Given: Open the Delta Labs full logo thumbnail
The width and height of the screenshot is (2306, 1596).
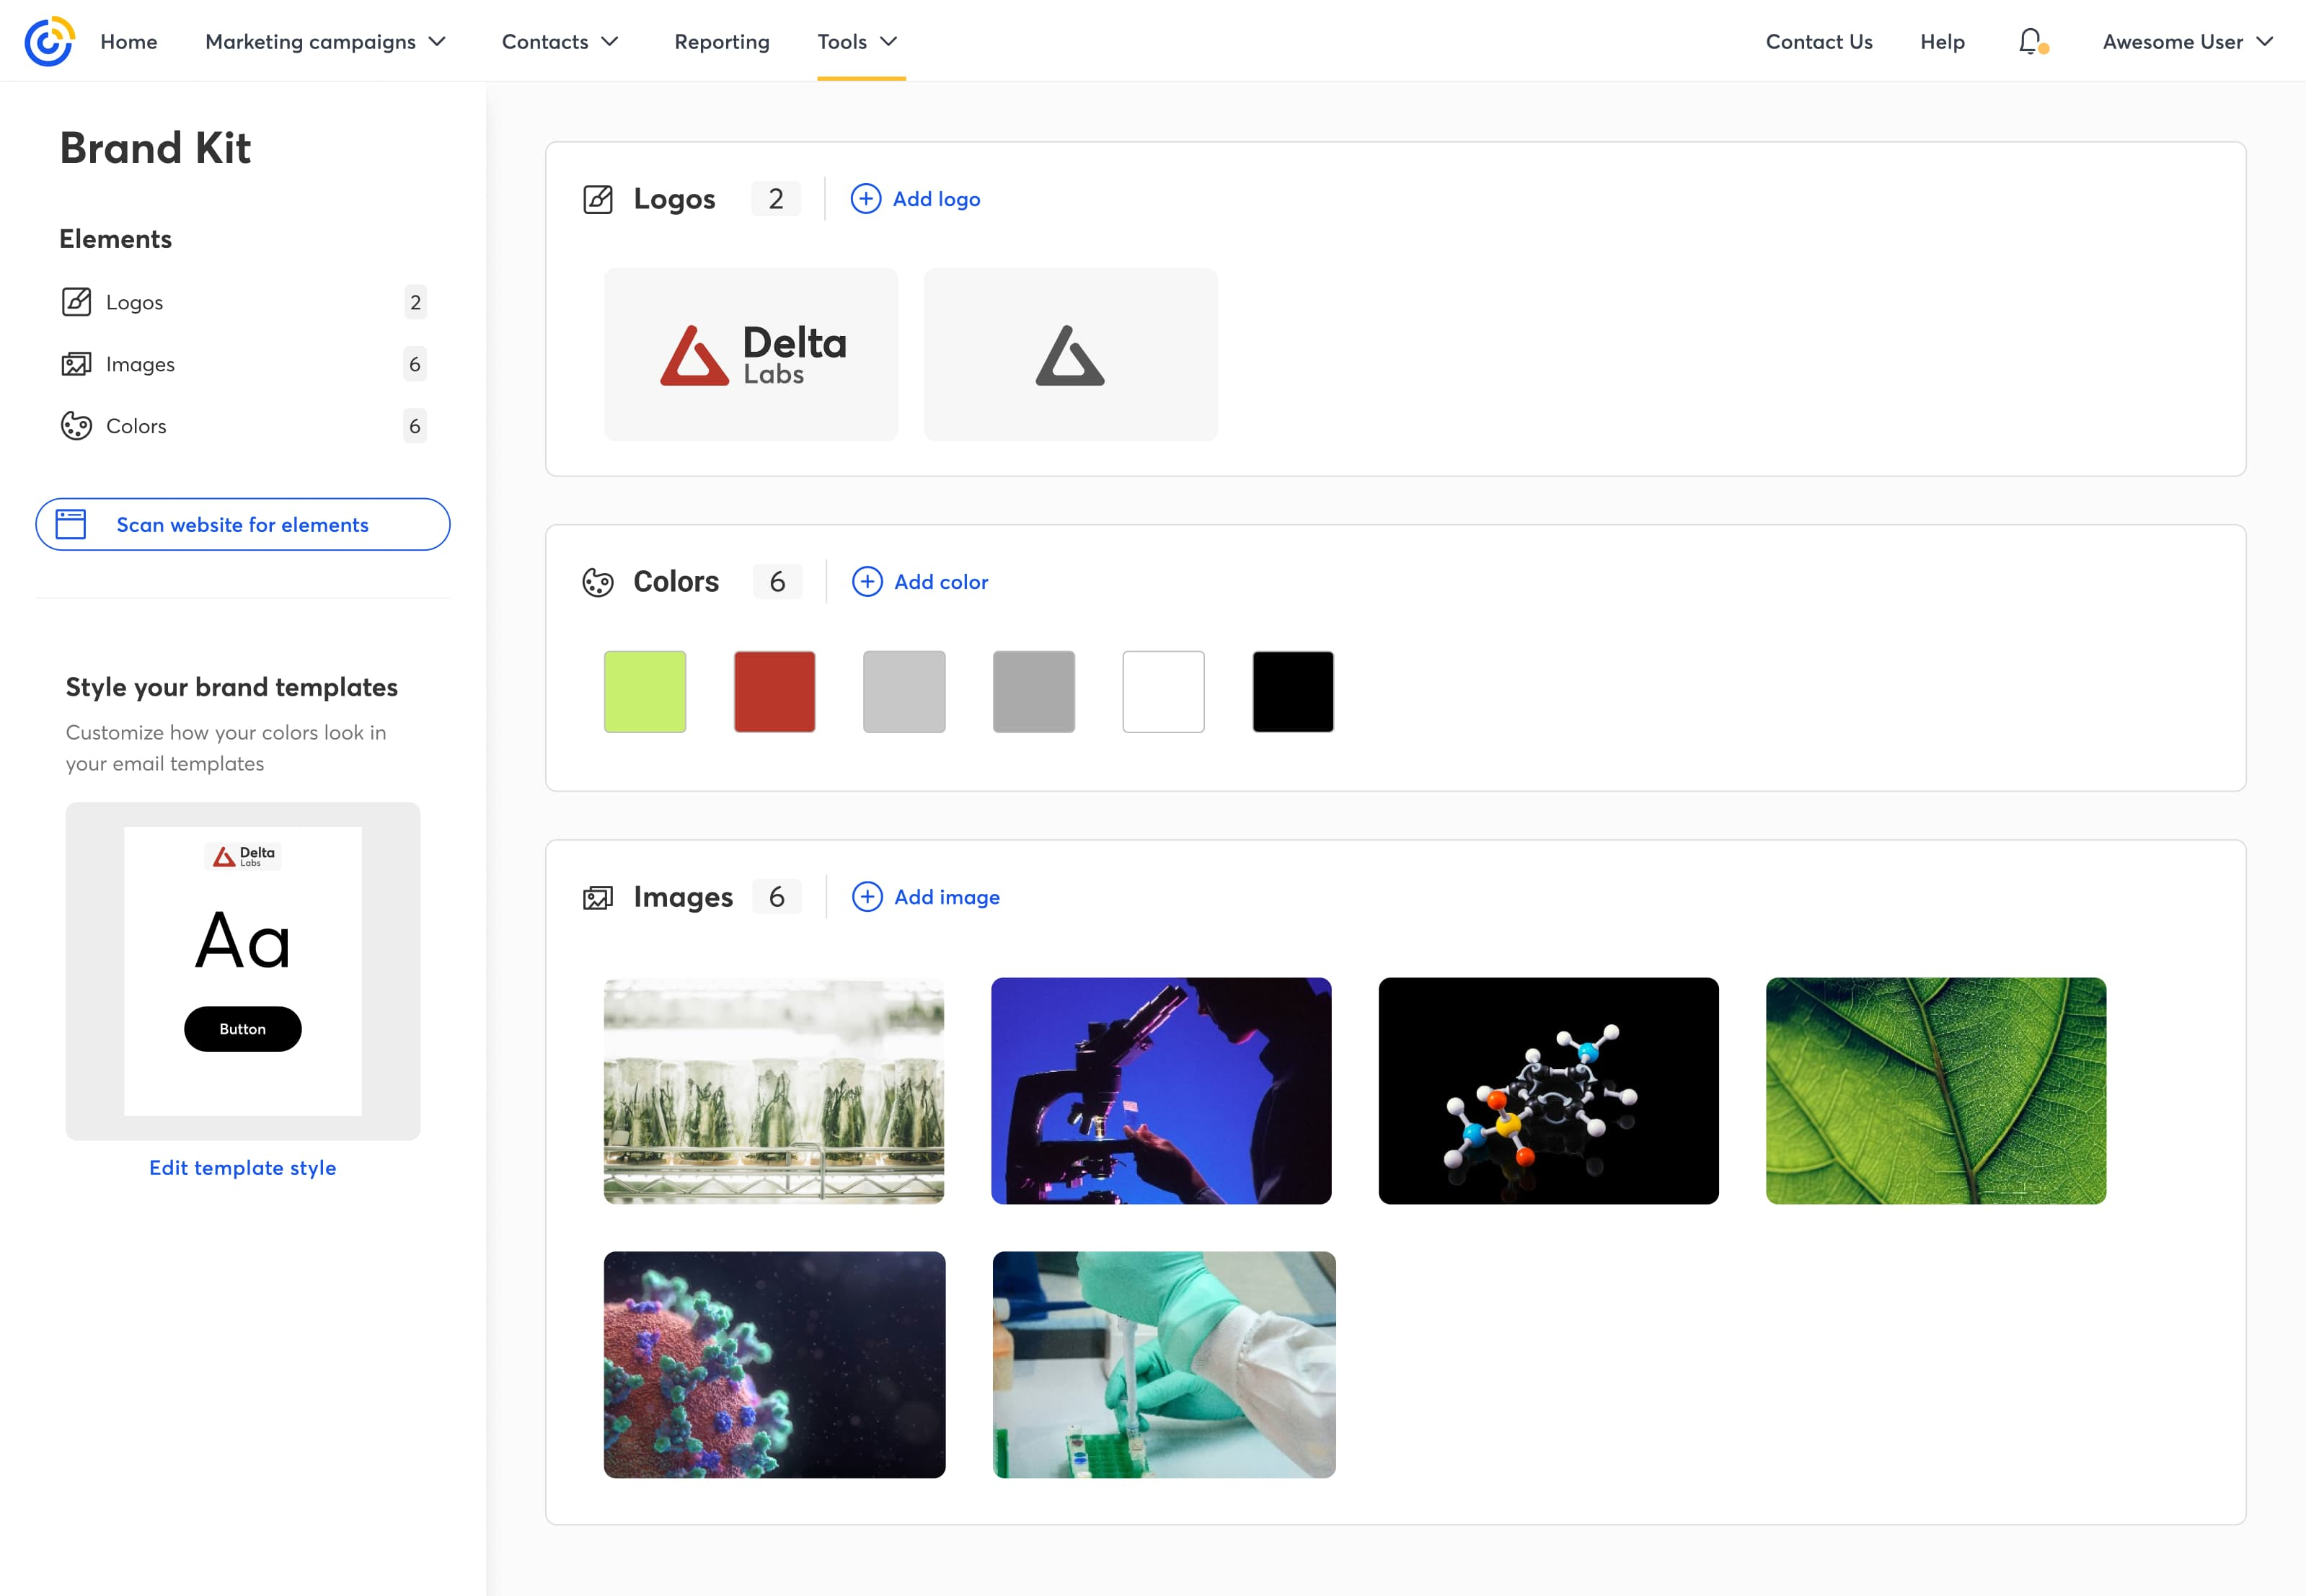Looking at the screenshot, I should (x=751, y=354).
